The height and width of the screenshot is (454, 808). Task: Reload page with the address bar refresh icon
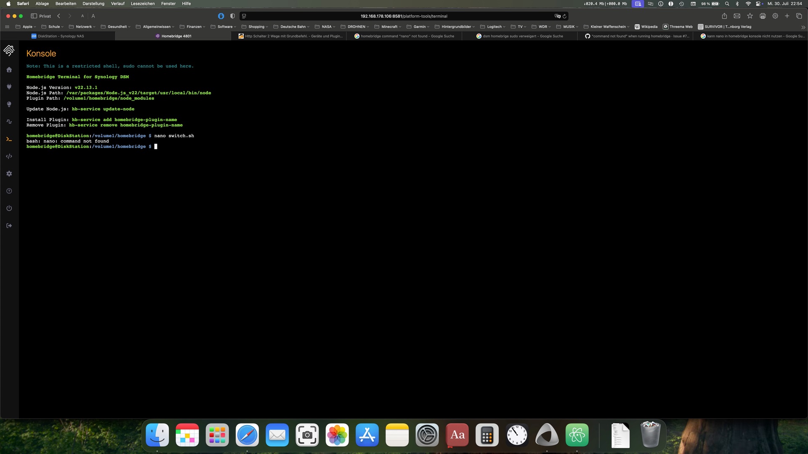[565, 16]
